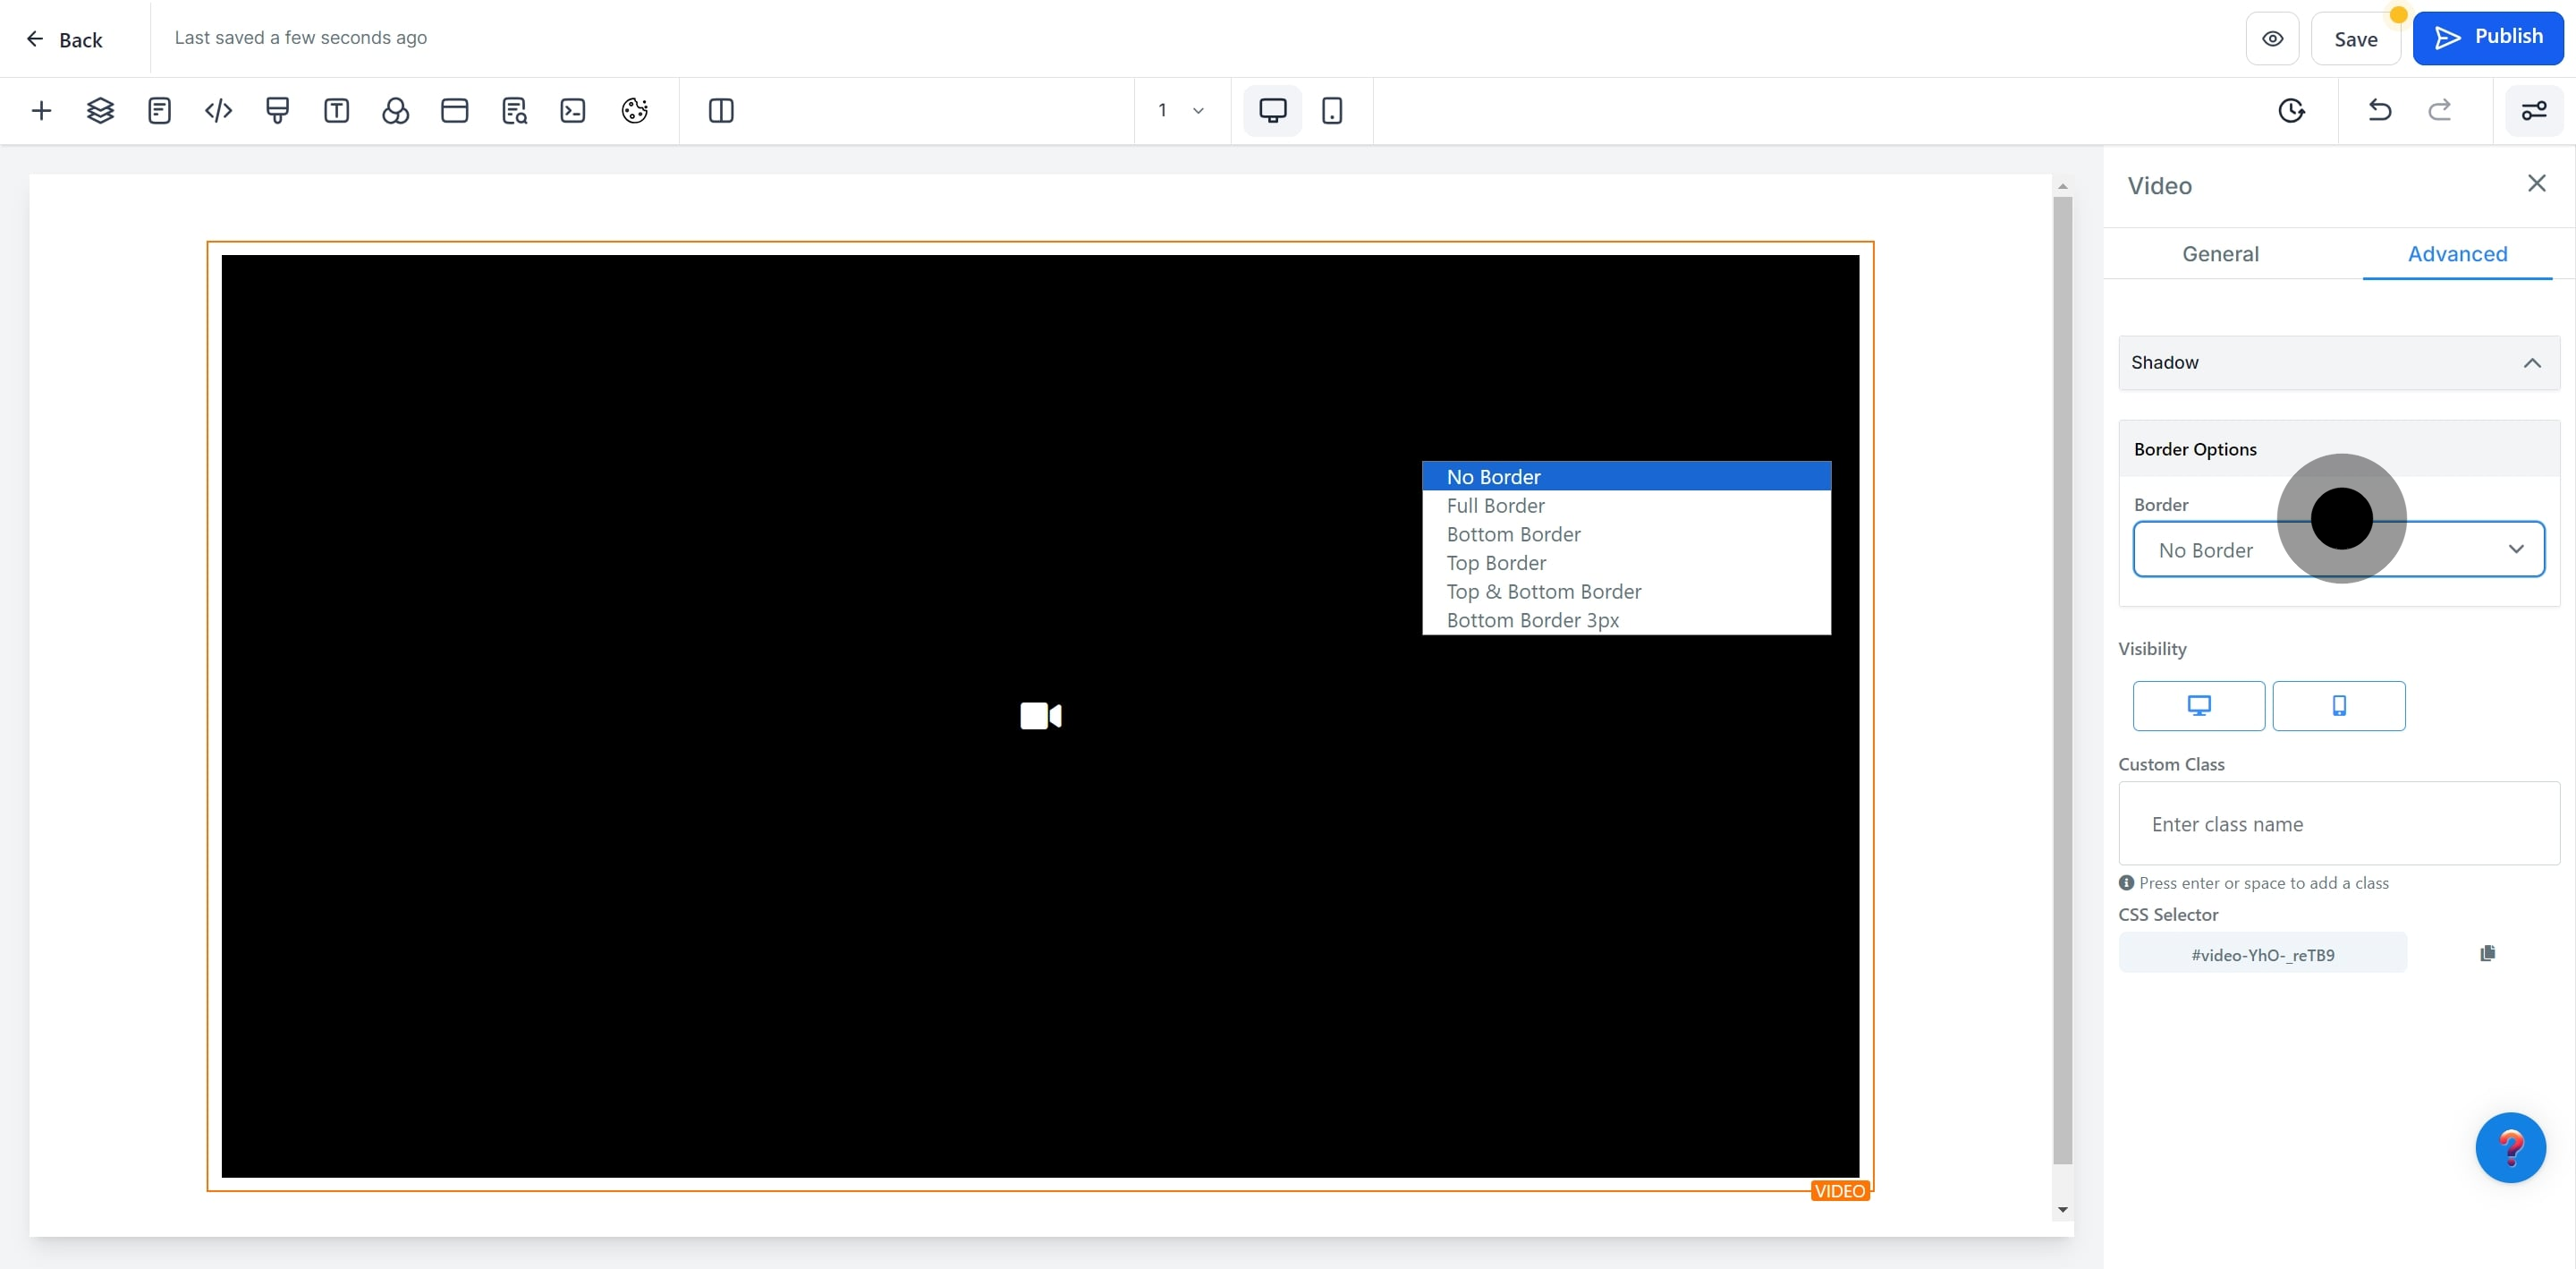The width and height of the screenshot is (2576, 1269).
Task: Choose Top & Bottom Border option
Action: (1543, 592)
